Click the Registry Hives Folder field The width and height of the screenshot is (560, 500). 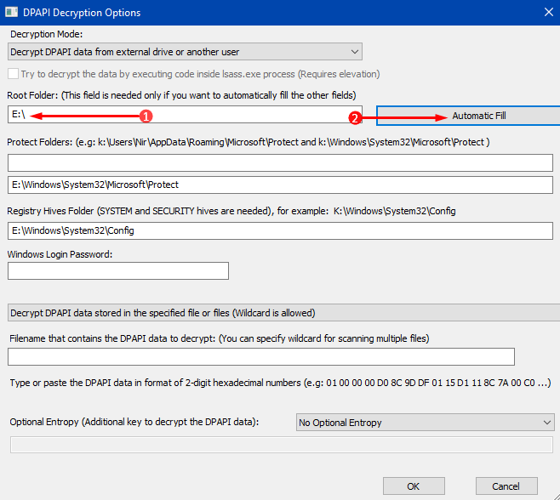pyautogui.click(x=280, y=230)
